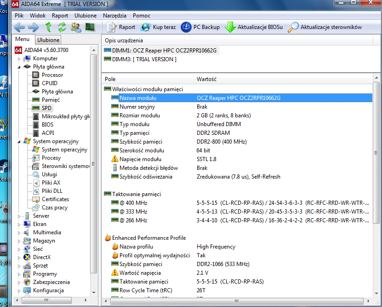
Task: Click Kup teraz globe button
Action: click(158, 27)
